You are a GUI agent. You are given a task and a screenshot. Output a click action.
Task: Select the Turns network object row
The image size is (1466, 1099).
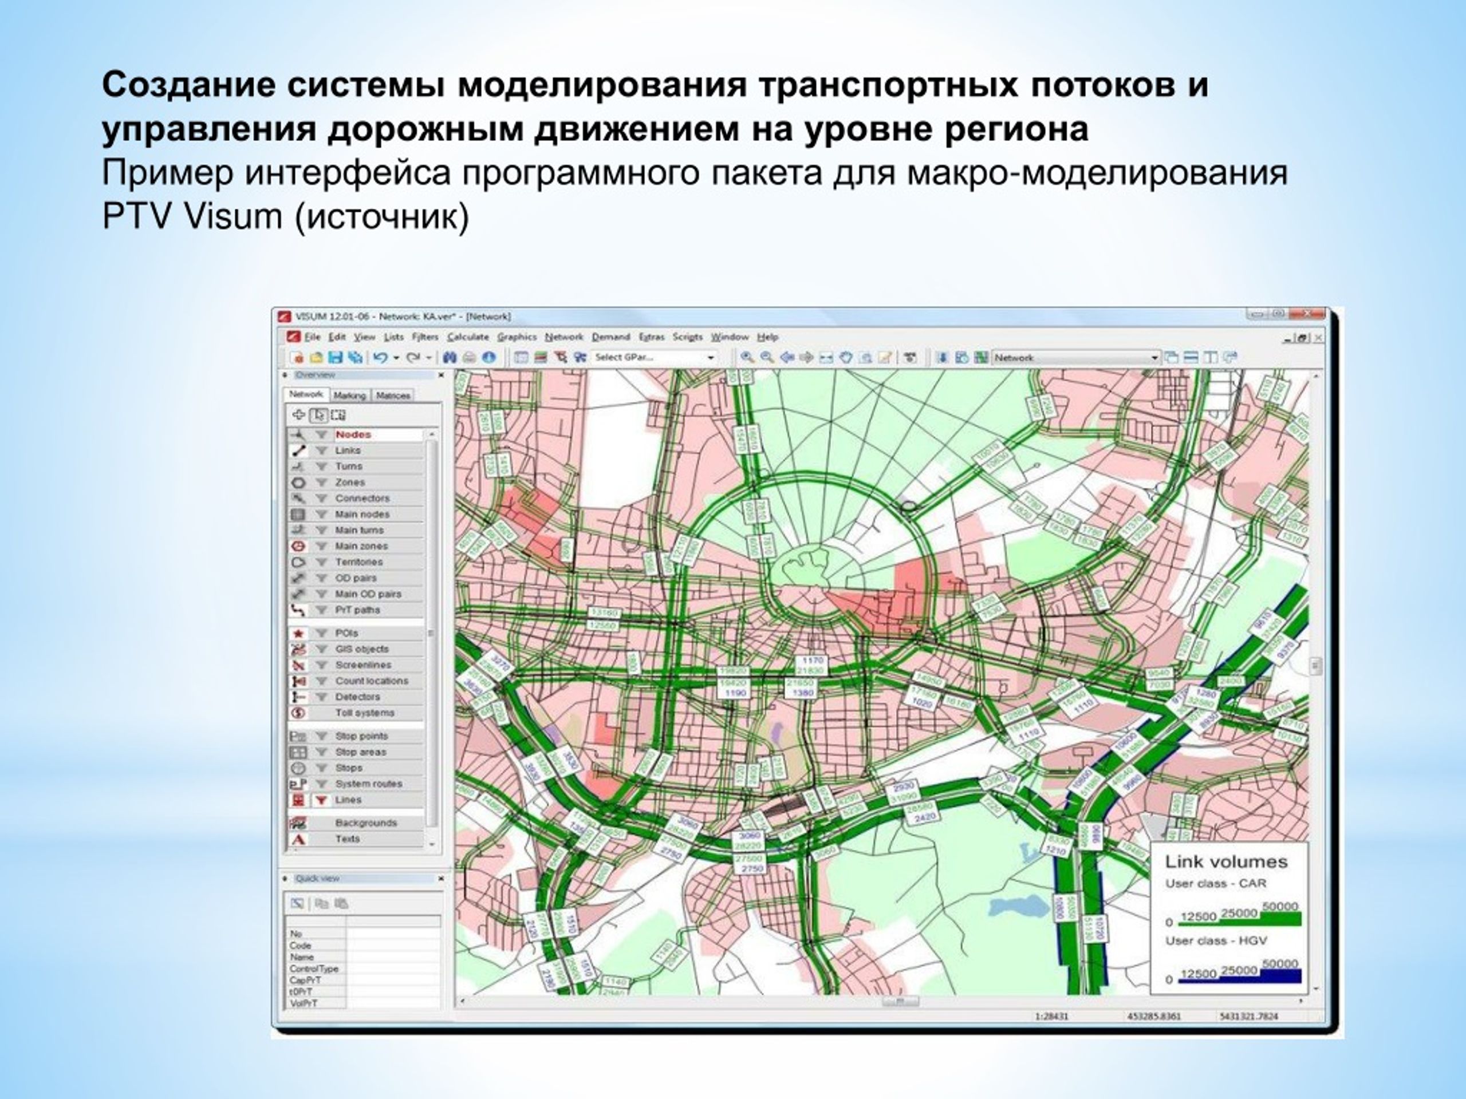click(x=356, y=467)
